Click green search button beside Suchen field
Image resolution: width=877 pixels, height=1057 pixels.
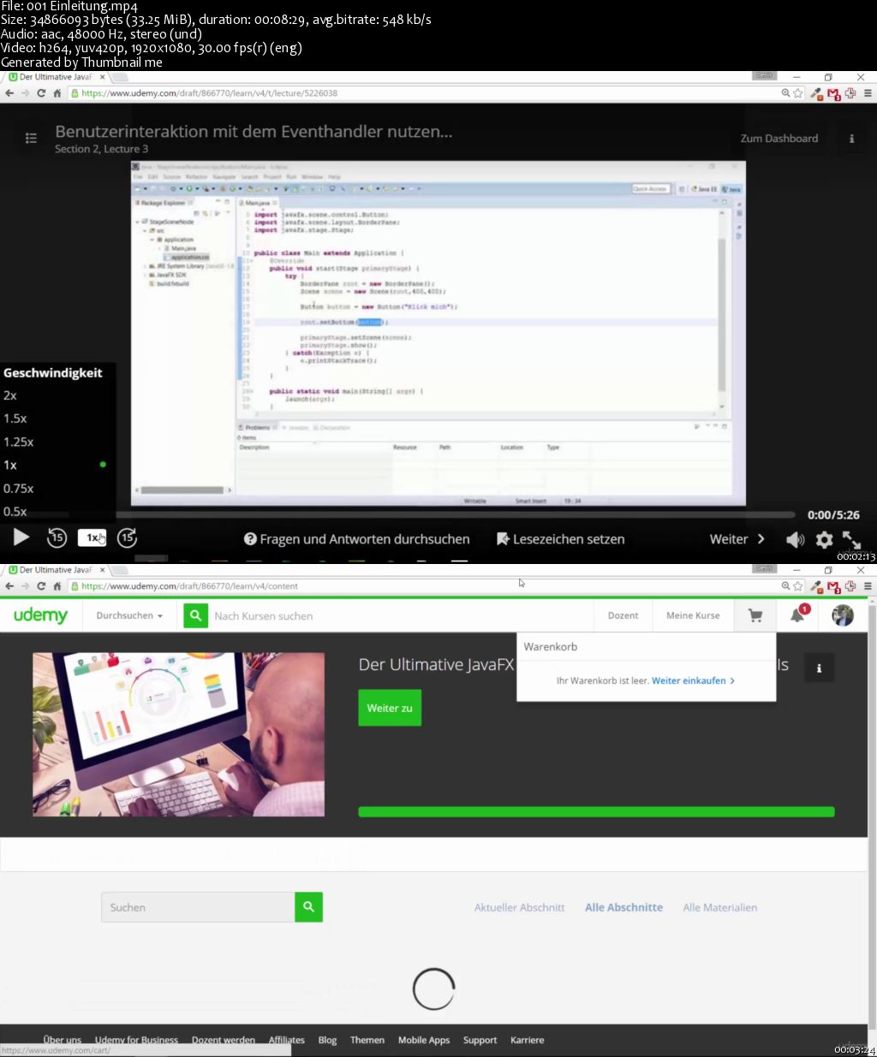pyautogui.click(x=309, y=907)
